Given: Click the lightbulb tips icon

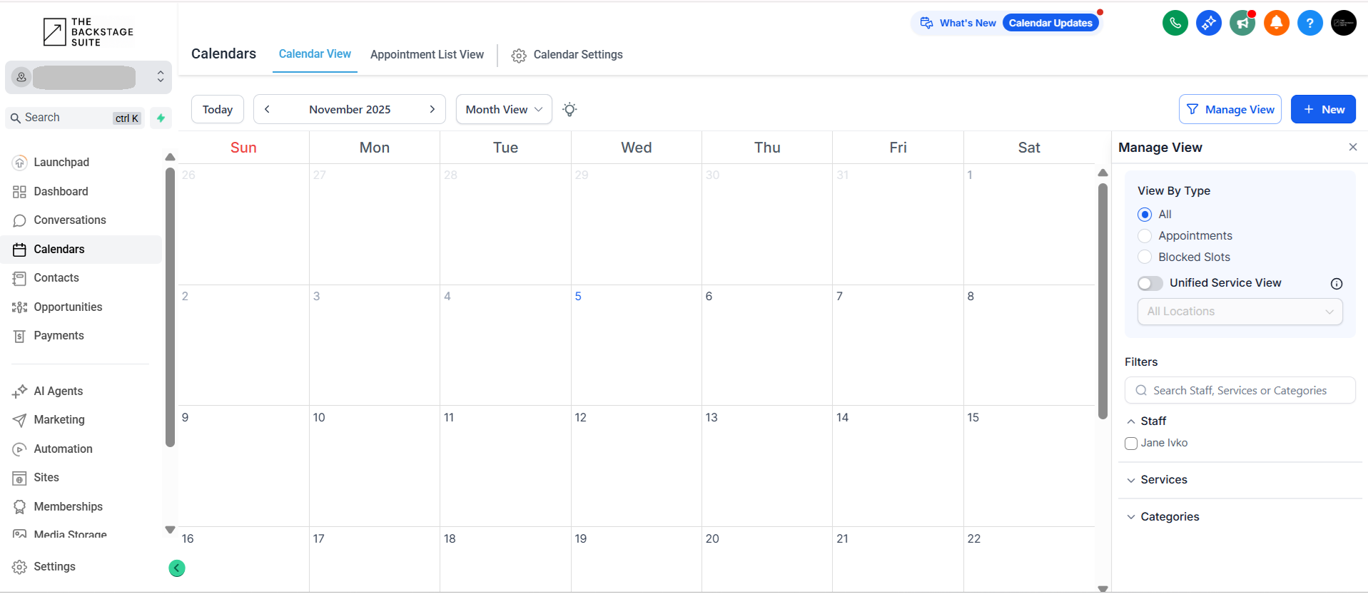Looking at the screenshot, I should [569, 109].
